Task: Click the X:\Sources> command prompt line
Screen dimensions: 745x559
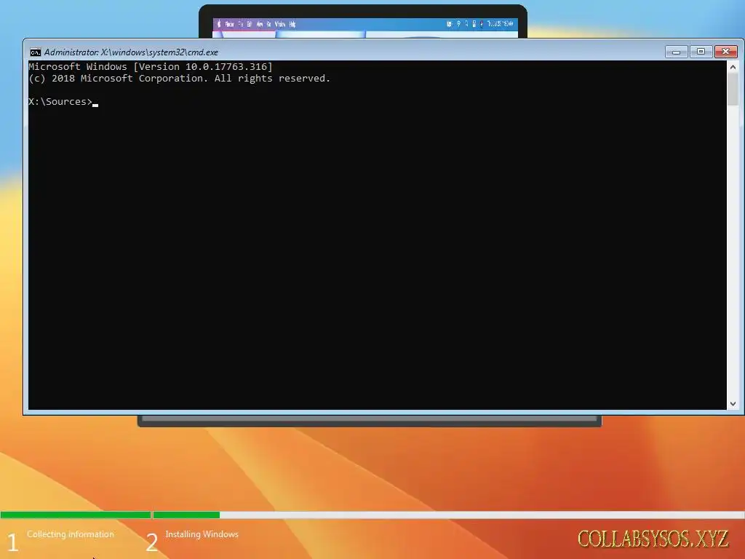Action: [x=63, y=102]
